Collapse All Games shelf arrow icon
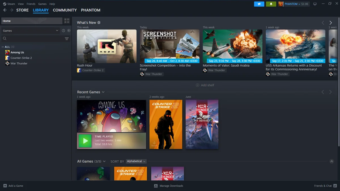Screen dimensions: 340x191 [332, 161]
